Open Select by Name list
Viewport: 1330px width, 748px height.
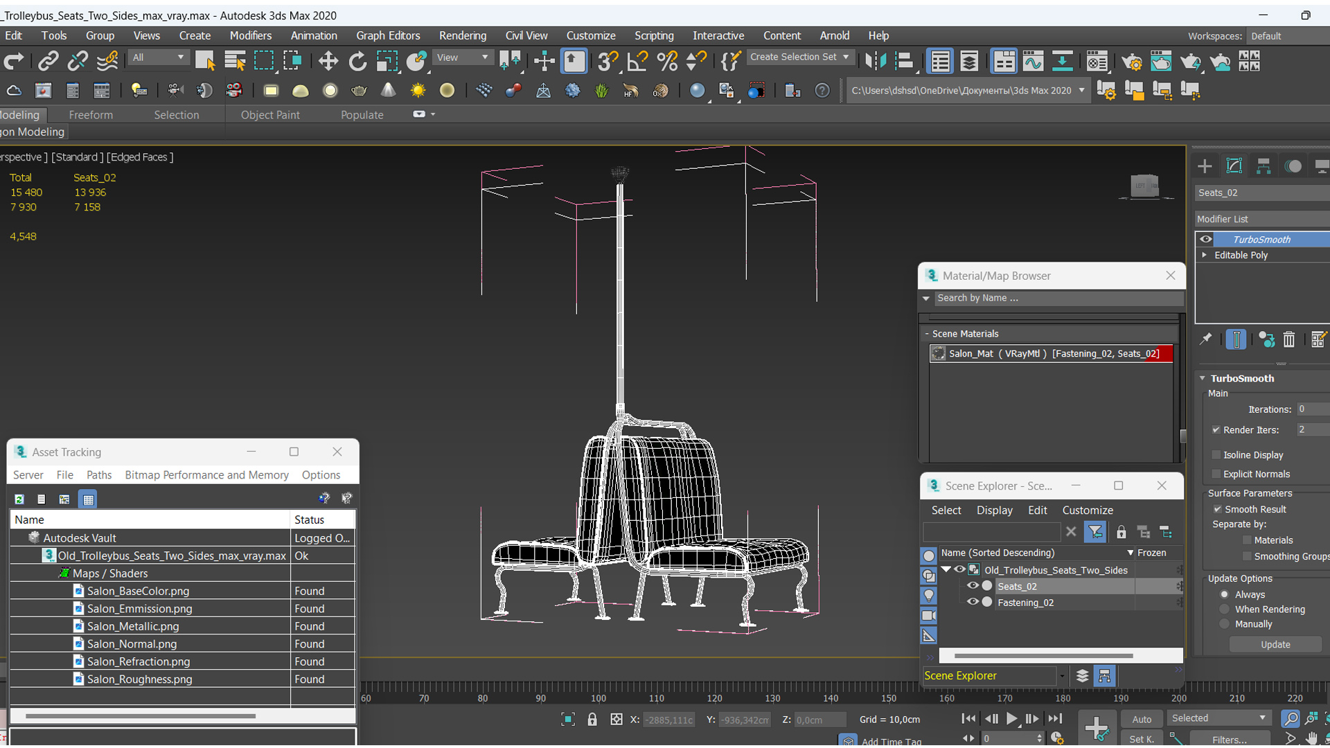tap(235, 62)
